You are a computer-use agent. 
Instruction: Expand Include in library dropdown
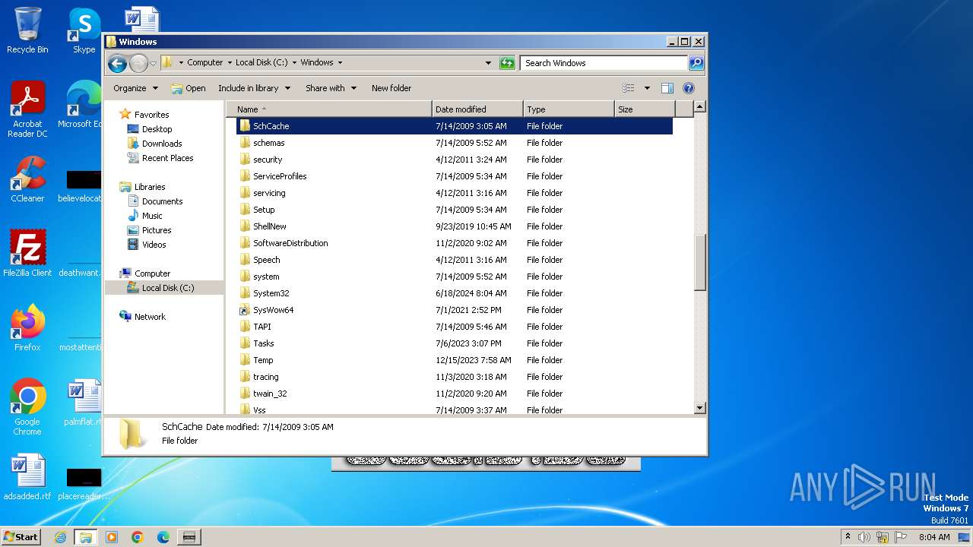254,88
